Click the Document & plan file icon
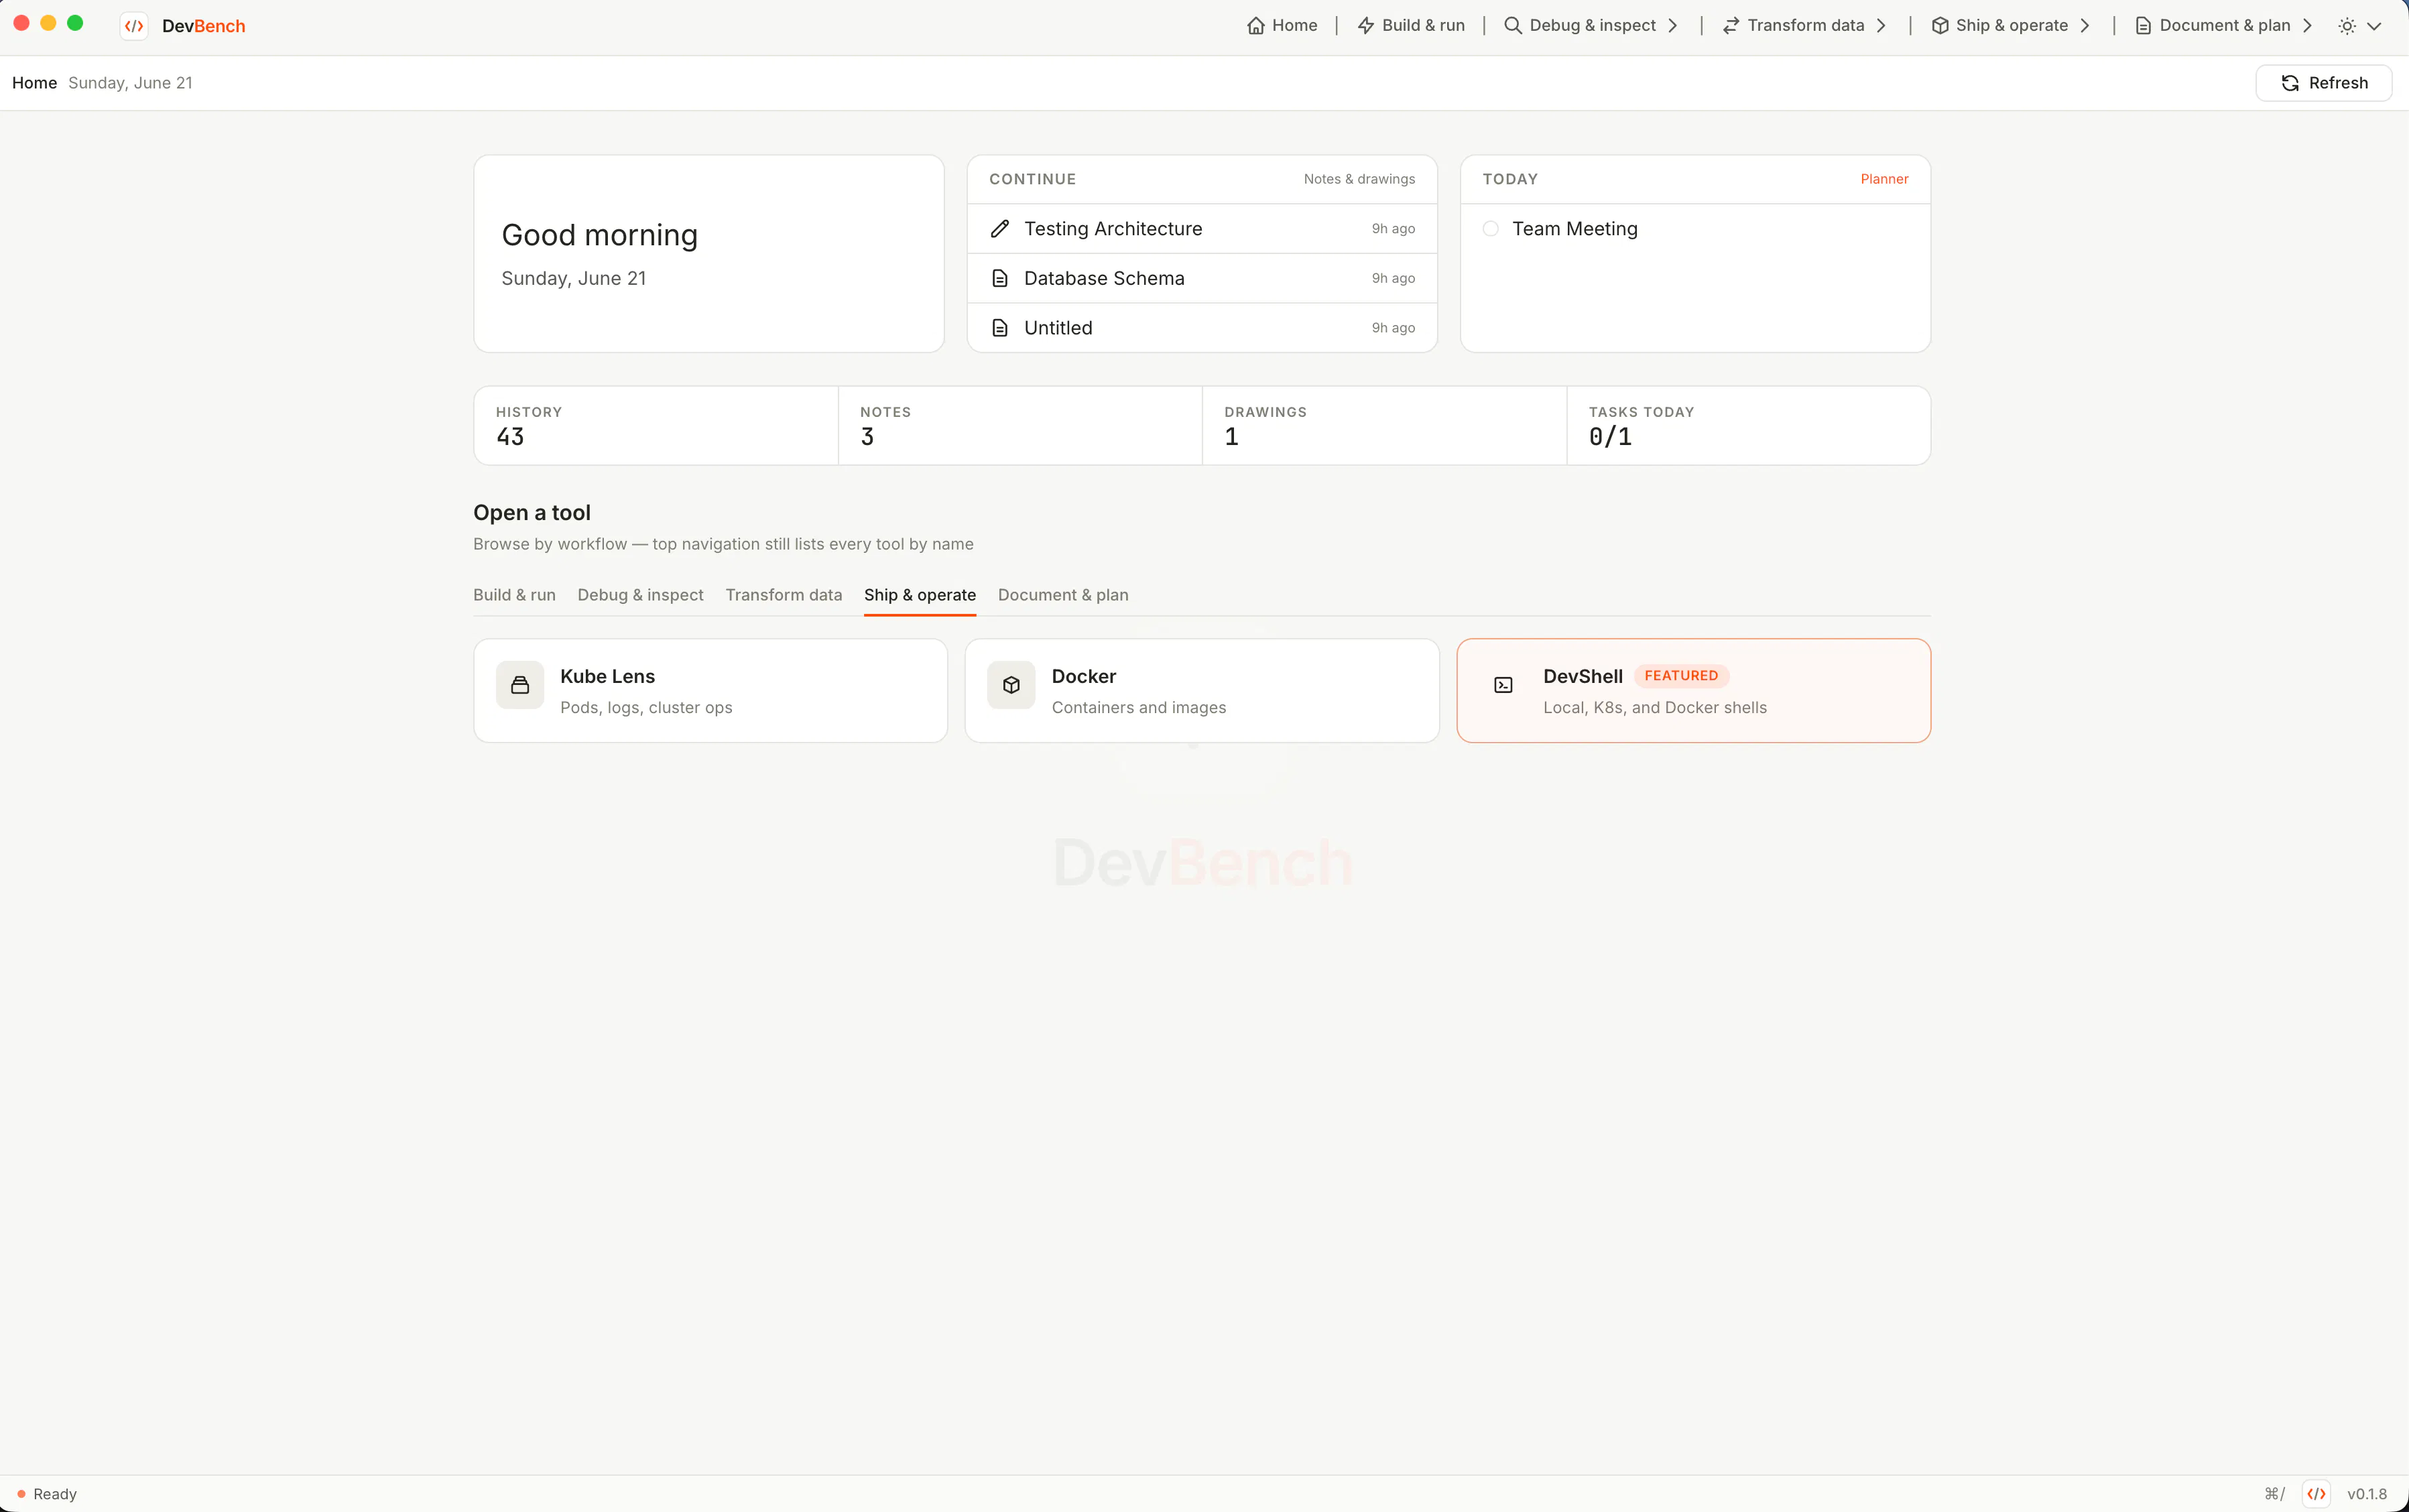 [x=2143, y=26]
